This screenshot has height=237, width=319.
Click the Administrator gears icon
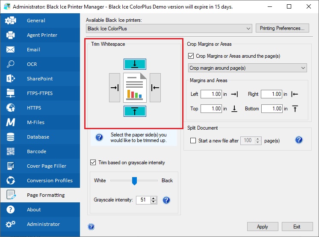(x=11, y=224)
